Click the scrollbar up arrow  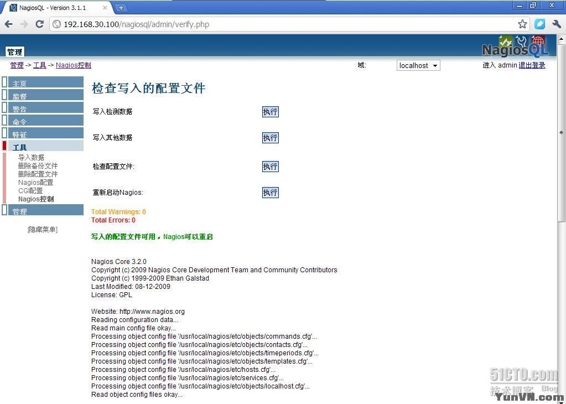562,38
